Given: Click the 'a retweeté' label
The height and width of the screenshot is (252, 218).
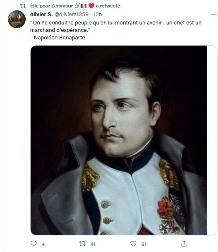Looking at the screenshot, I should pos(108,6).
